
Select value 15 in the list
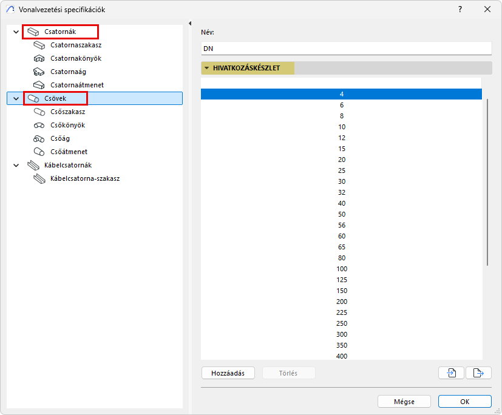341,149
